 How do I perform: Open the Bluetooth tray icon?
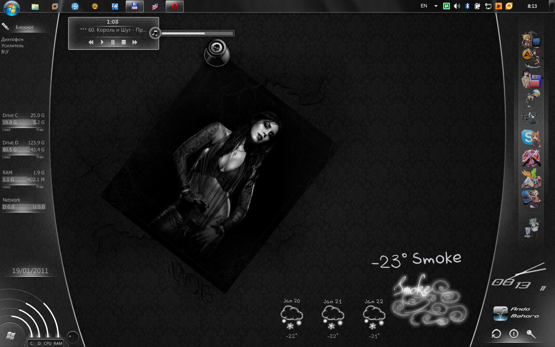coord(467,6)
